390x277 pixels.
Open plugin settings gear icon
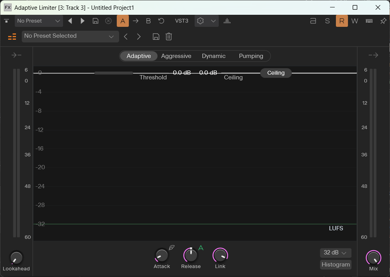200,21
